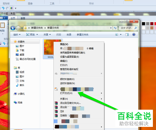Switch to the 查看 tab in Paint
156x130 pixels.
point(23,18)
